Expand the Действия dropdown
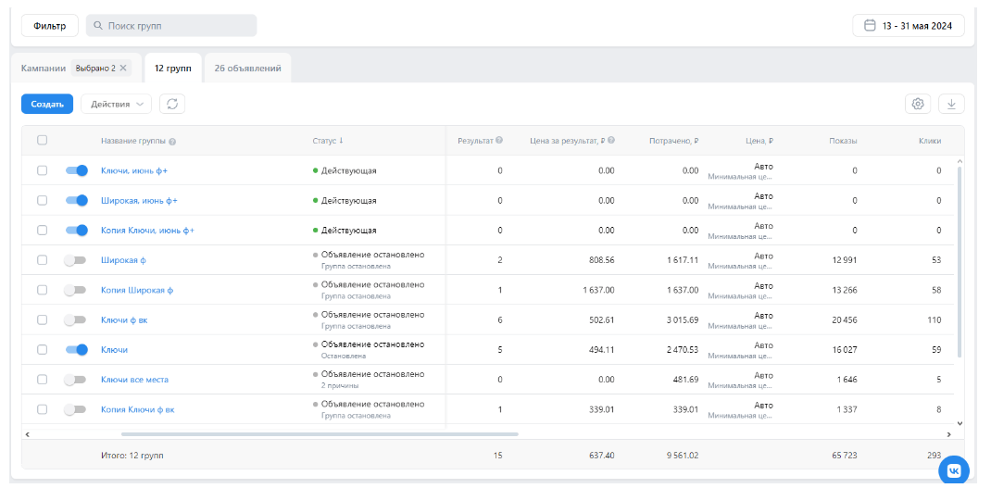The image size is (991, 488). [x=117, y=105]
